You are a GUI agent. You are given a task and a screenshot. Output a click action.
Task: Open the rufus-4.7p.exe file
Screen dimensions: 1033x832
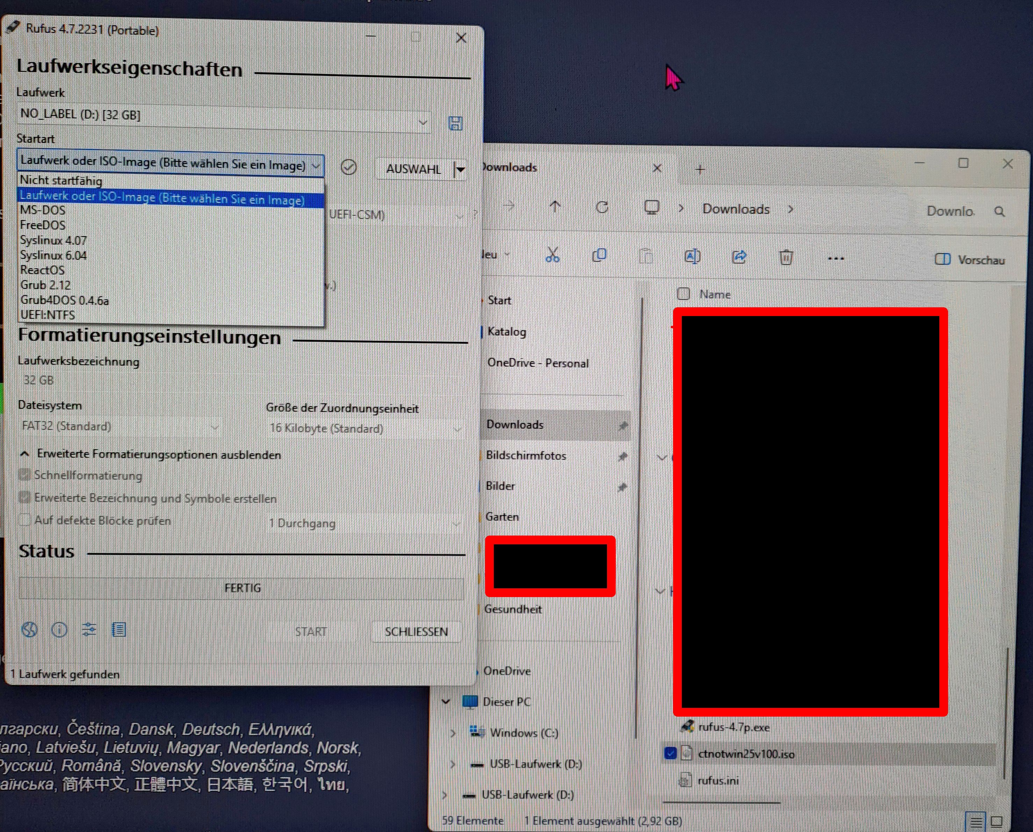pyautogui.click(x=734, y=727)
